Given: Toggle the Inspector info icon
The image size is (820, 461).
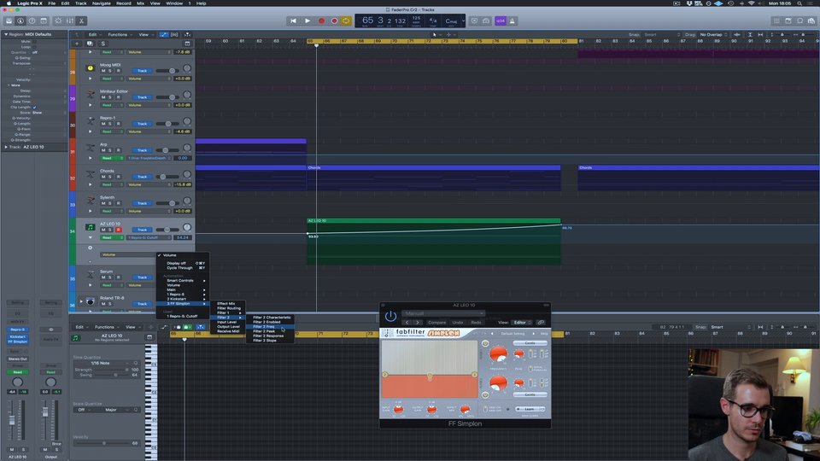Looking at the screenshot, I should point(20,20).
